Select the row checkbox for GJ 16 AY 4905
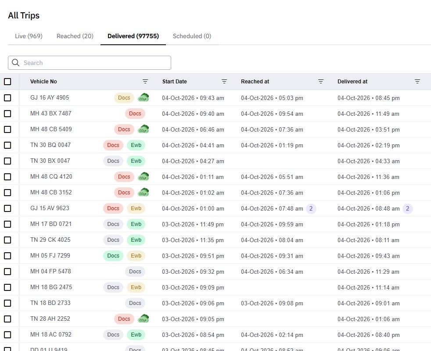This screenshot has width=431, height=351. (8, 97)
